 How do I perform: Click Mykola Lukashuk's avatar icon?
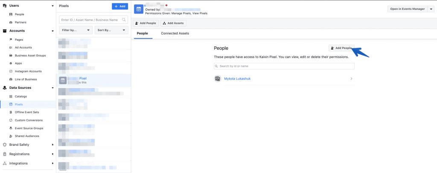pyautogui.click(x=218, y=79)
